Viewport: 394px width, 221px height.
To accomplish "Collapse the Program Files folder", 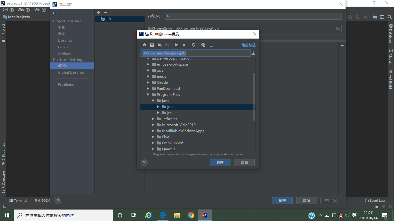I will (x=148, y=94).
